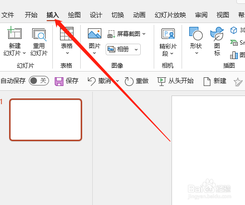Switch to the Review (审阅) tab
This screenshot has width=245, height=205.
point(201,15)
